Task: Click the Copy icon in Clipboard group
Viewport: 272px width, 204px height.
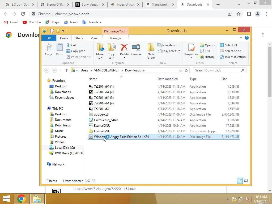Action: (48, 49)
